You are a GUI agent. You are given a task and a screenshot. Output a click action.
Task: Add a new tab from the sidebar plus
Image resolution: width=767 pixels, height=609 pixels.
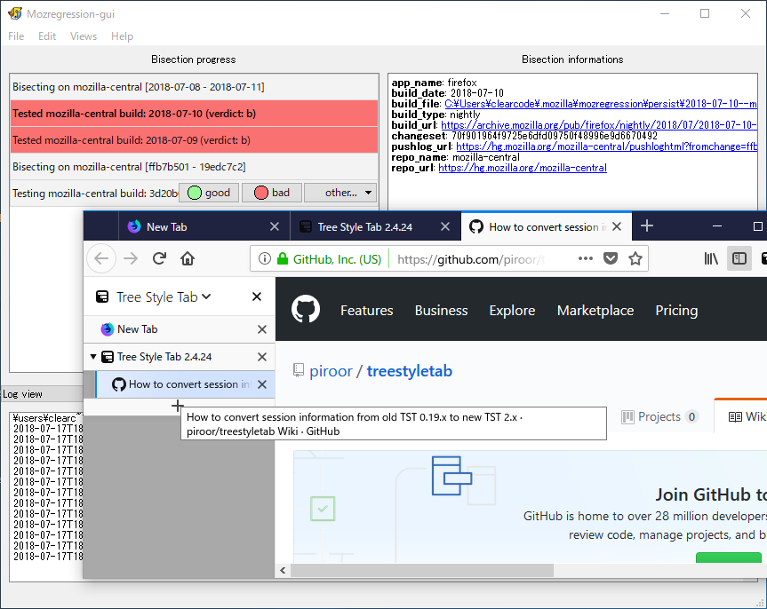point(178,406)
